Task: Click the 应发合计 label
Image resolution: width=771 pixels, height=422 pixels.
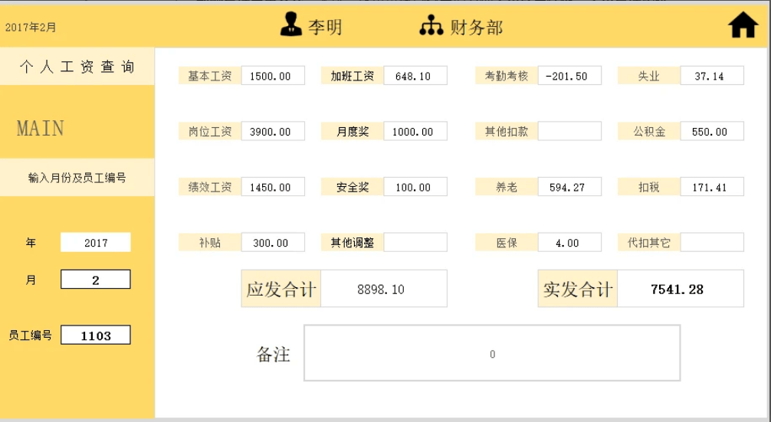Action: click(281, 289)
